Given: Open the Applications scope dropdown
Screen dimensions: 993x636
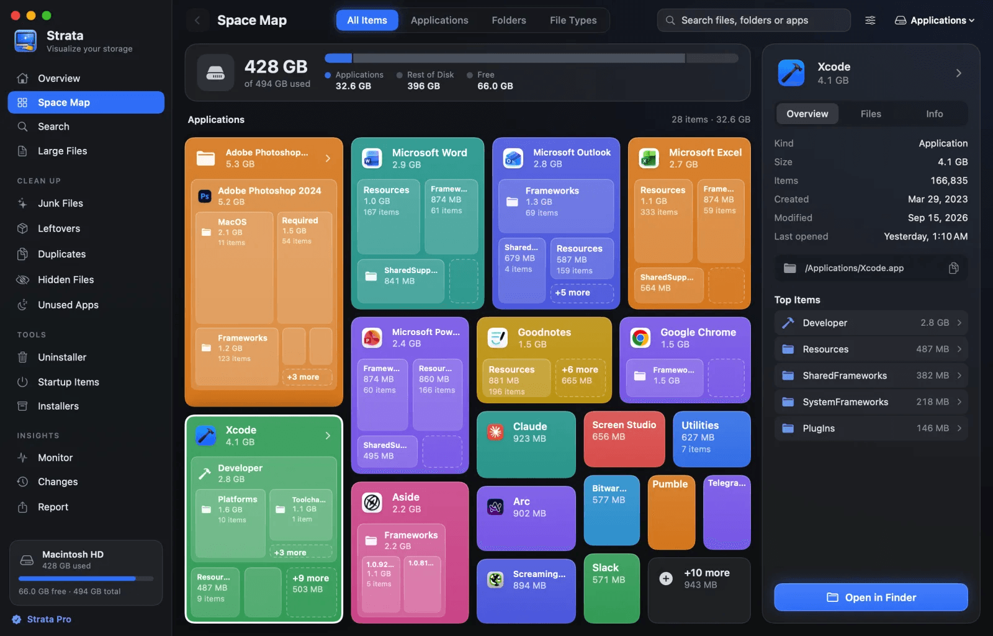Looking at the screenshot, I should pos(934,20).
